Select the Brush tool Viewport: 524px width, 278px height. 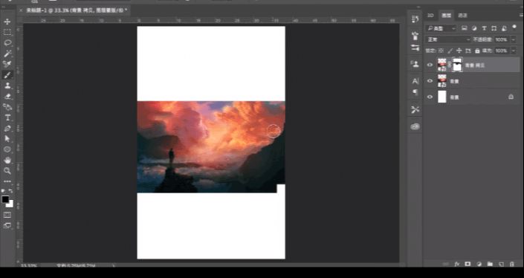point(7,75)
